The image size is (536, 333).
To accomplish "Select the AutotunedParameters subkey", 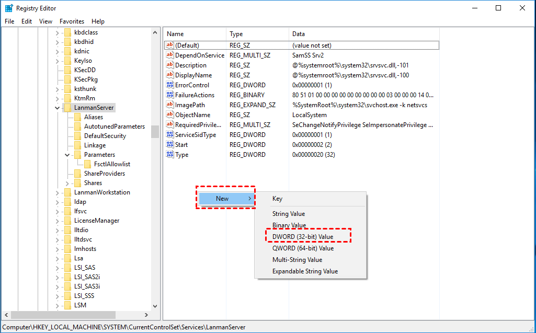I will click(115, 127).
